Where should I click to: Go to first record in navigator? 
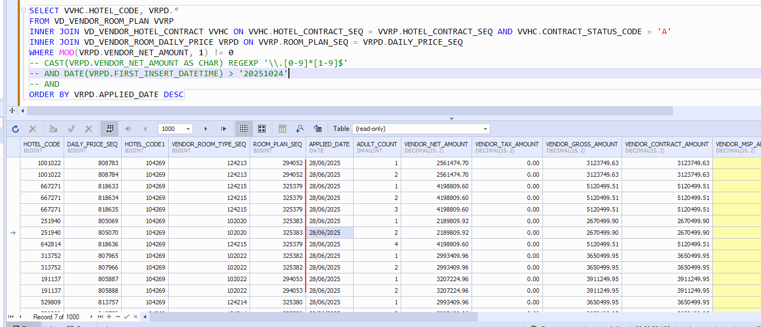(x=11, y=317)
